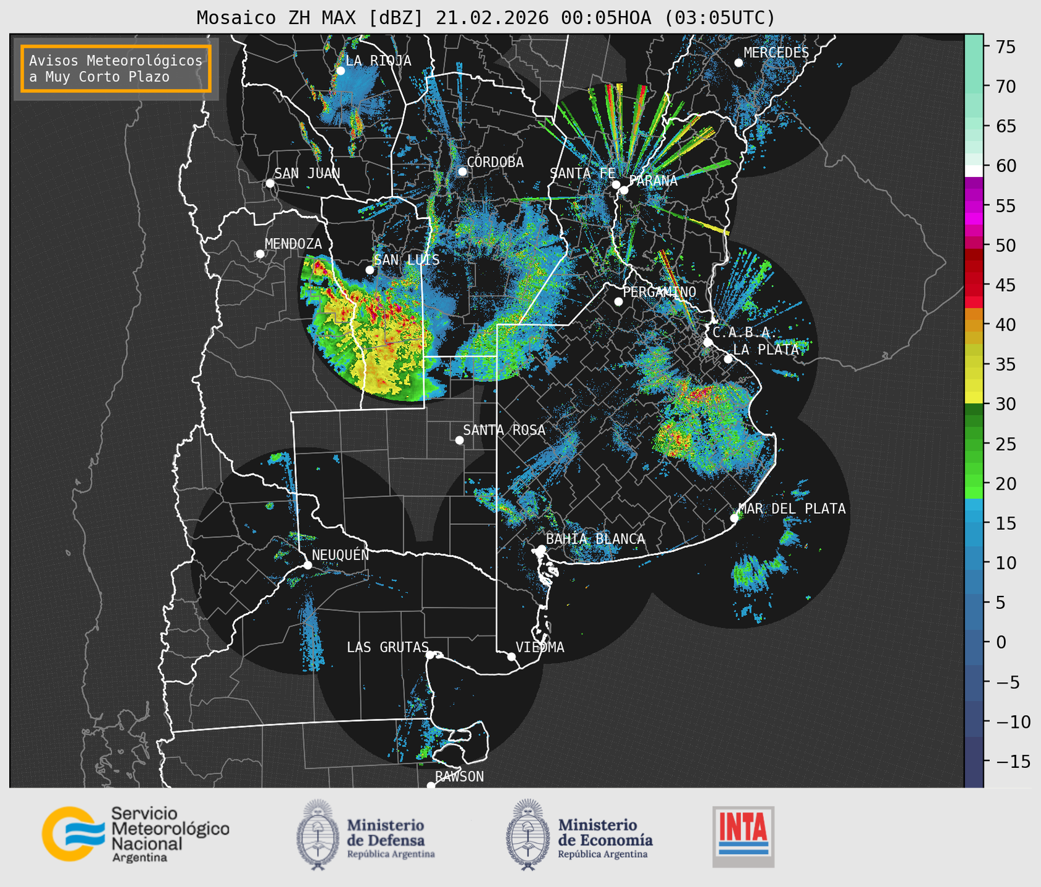Click the Avisos Meteorológicos a Muy Corto Plazo box
Viewport: 1041px width, 887px height.
(x=116, y=68)
